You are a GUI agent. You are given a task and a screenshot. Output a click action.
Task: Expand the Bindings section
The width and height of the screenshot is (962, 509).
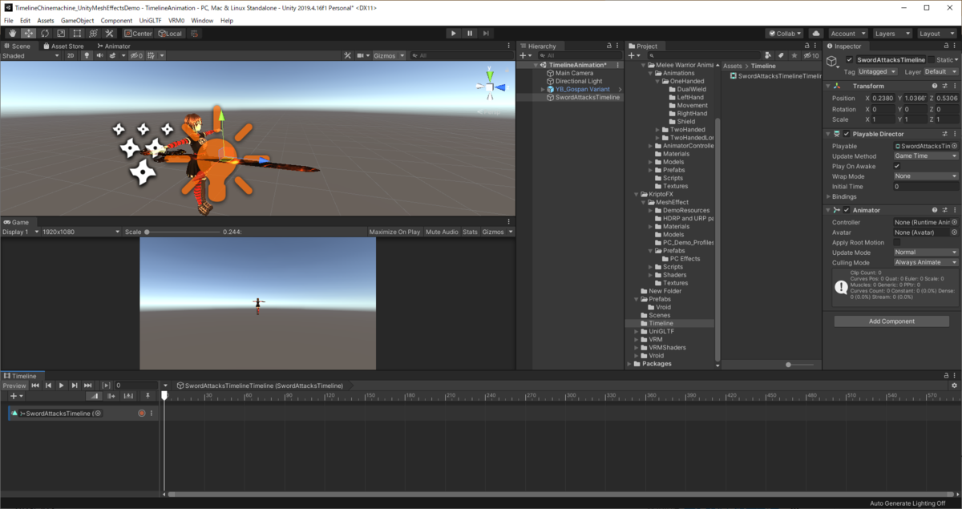(829, 196)
